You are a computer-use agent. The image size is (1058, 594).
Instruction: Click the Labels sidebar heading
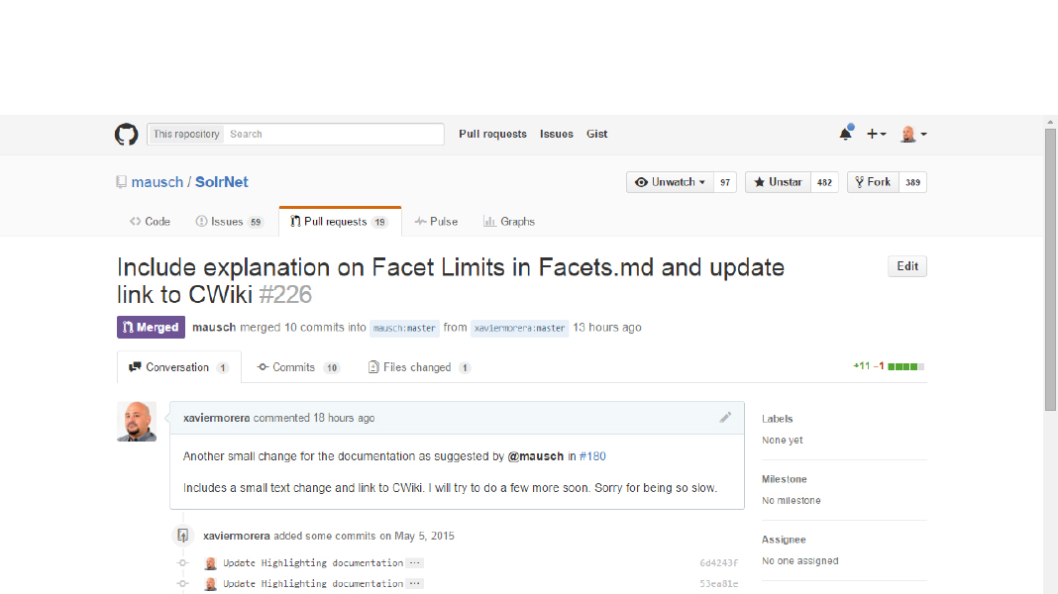point(778,419)
